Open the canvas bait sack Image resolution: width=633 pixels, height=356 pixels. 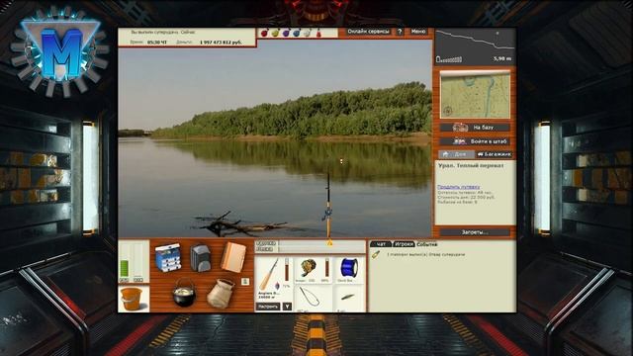[x=220, y=294]
